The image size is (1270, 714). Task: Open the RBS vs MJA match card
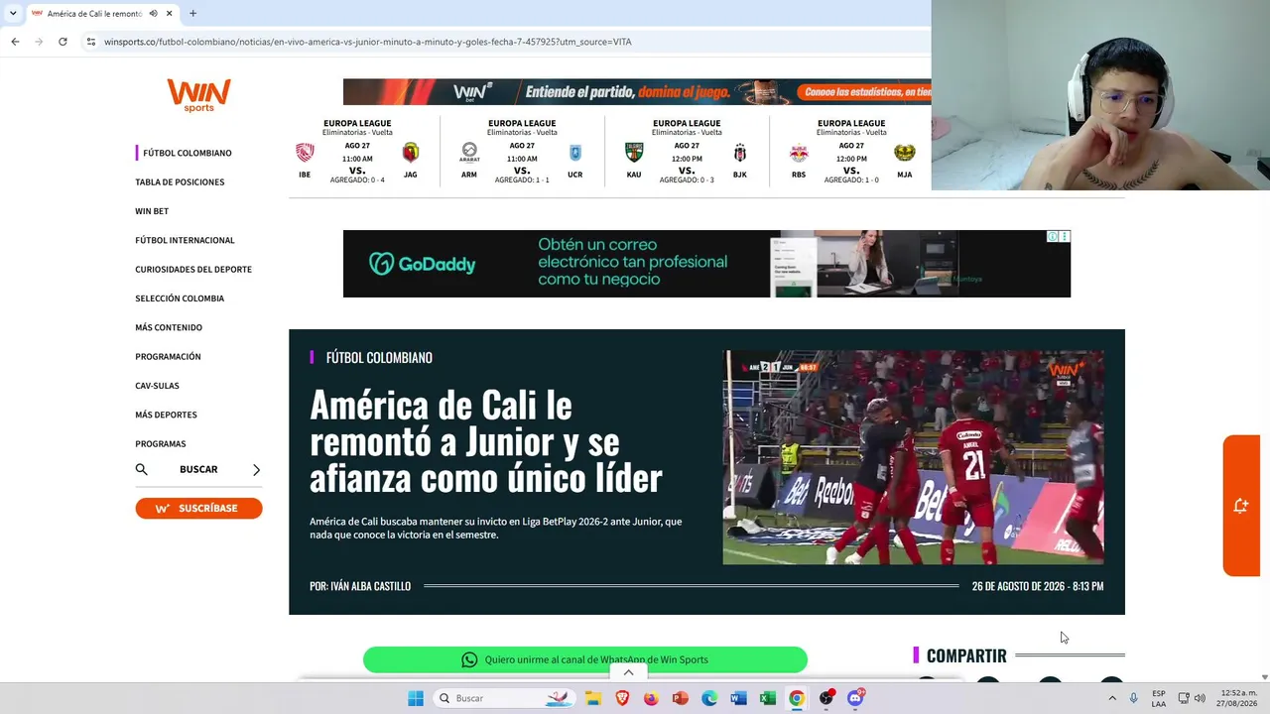(x=851, y=152)
